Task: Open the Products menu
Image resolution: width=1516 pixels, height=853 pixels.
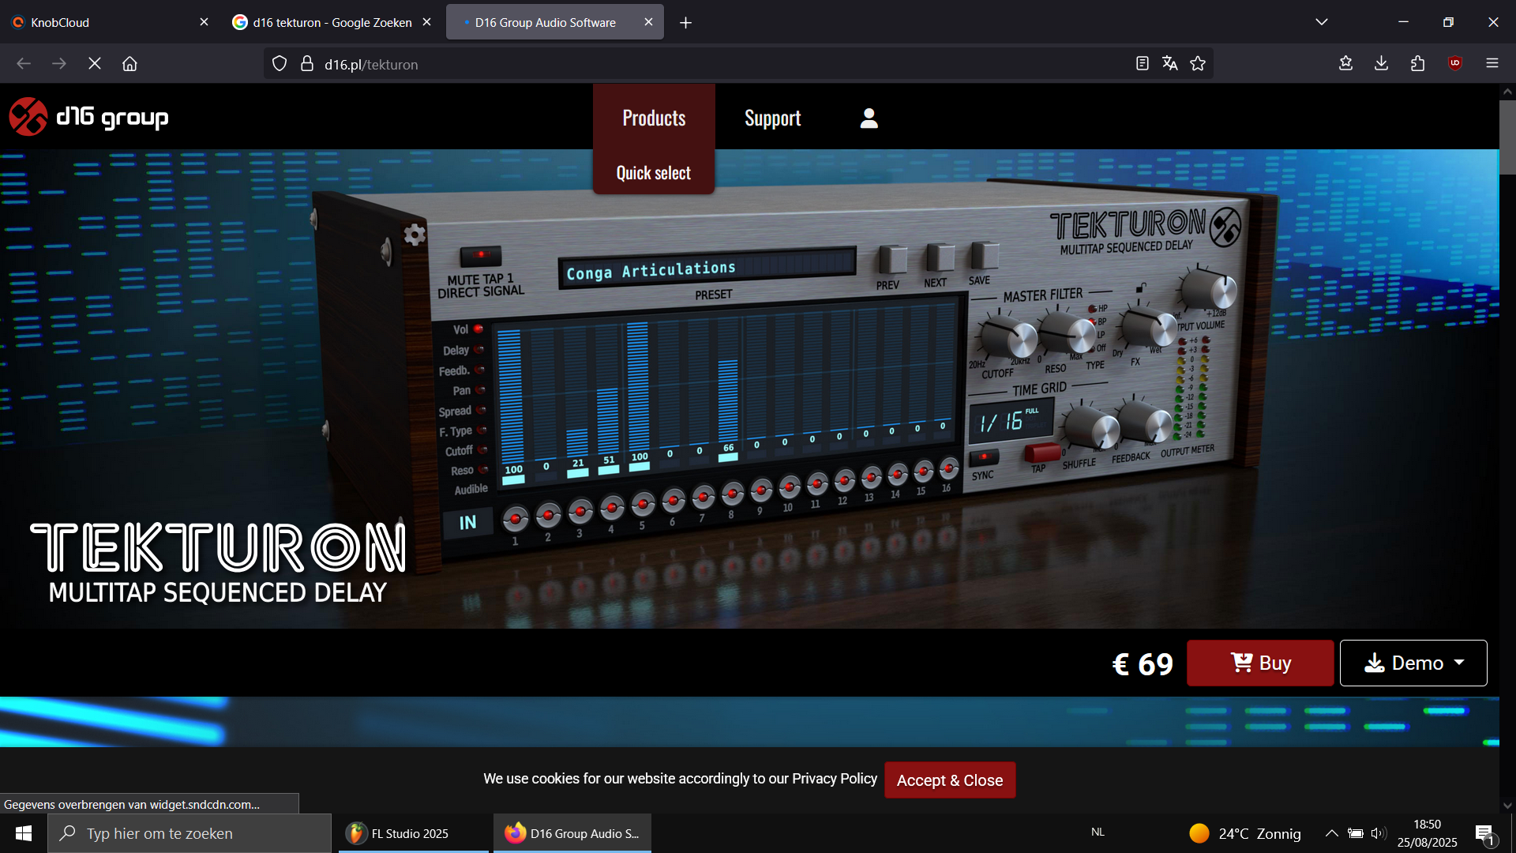Action: [654, 118]
